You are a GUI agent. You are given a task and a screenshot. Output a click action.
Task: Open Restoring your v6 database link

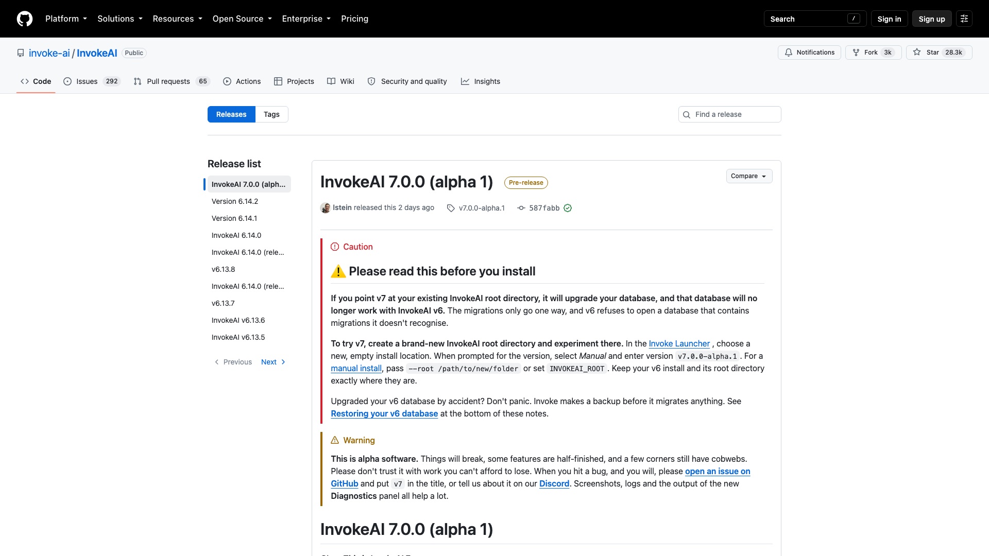[x=384, y=413]
